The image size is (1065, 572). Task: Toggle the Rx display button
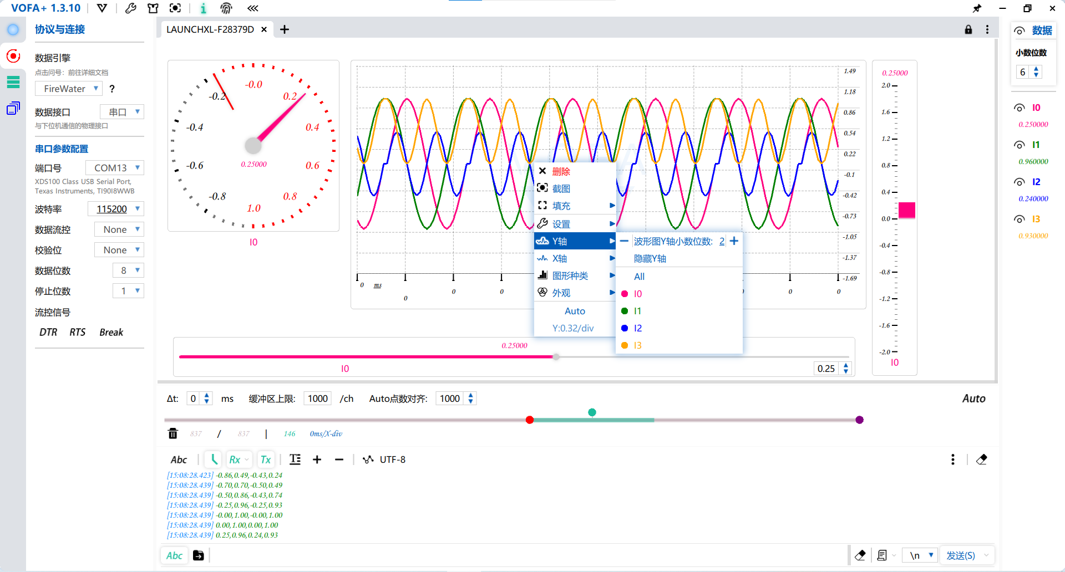pyautogui.click(x=235, y=459)
